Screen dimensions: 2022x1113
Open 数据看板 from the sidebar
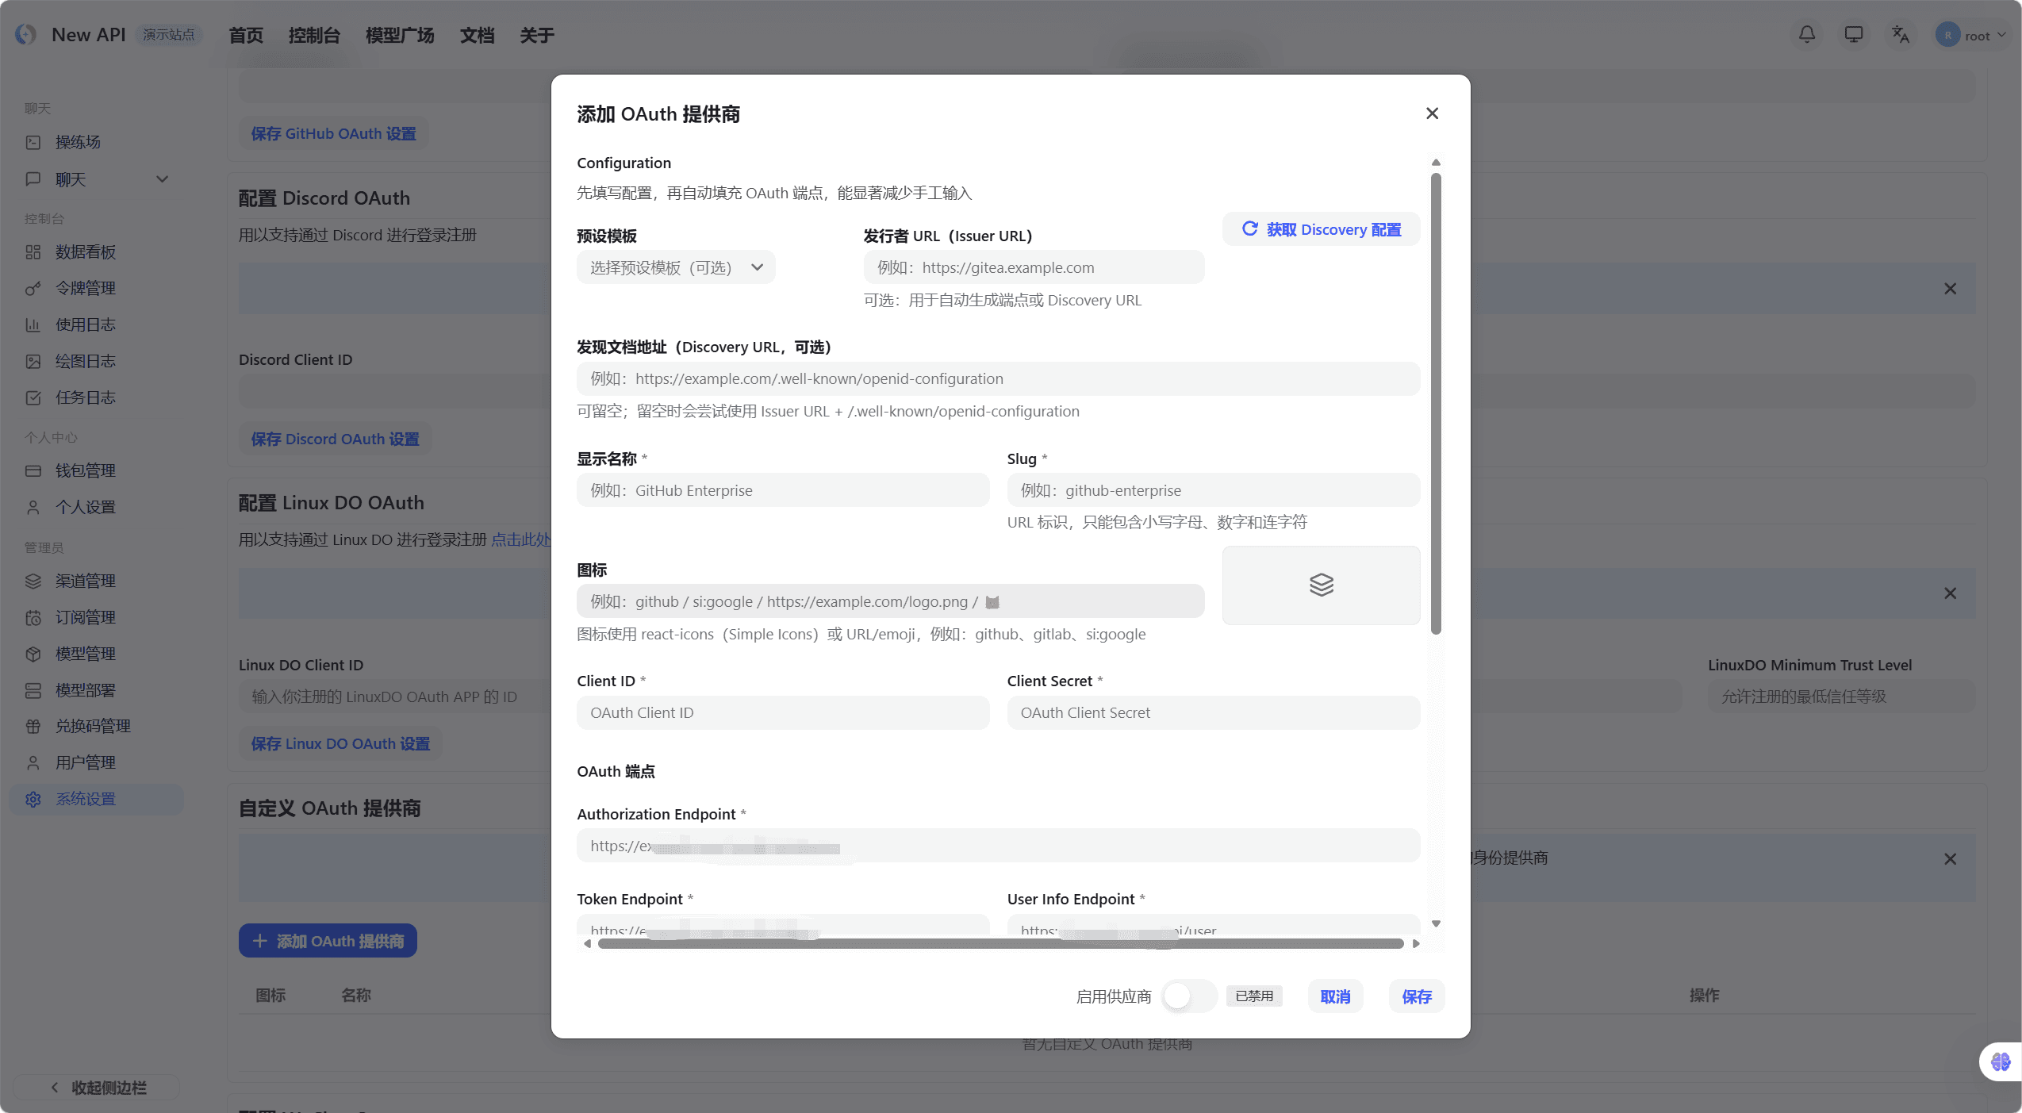(x=85, y=251)
